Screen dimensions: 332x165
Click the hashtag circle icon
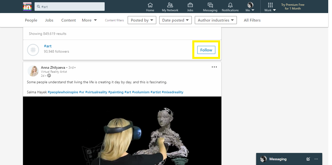(x=33, y=50)
